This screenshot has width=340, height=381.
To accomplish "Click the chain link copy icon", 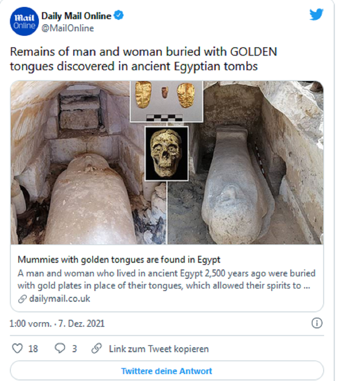I will [x=96, y=348].
